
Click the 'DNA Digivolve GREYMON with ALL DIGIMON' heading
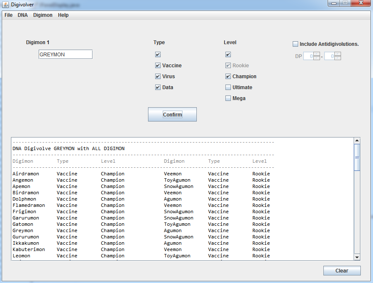click(x=69, y=148)
